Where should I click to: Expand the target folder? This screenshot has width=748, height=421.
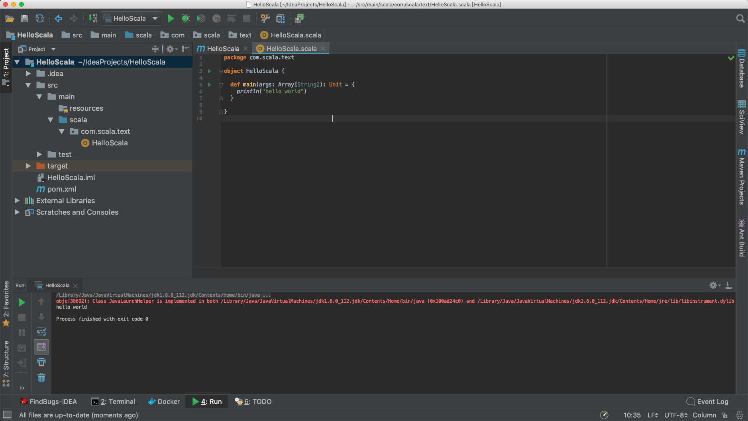(x=28, y=166)
